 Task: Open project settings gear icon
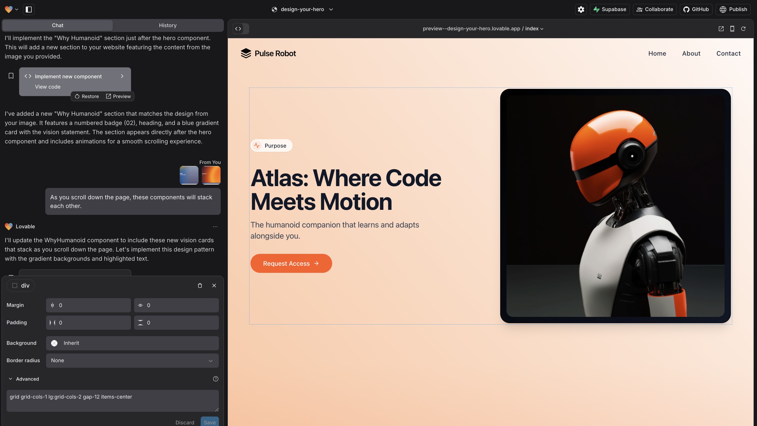point(581,9)
